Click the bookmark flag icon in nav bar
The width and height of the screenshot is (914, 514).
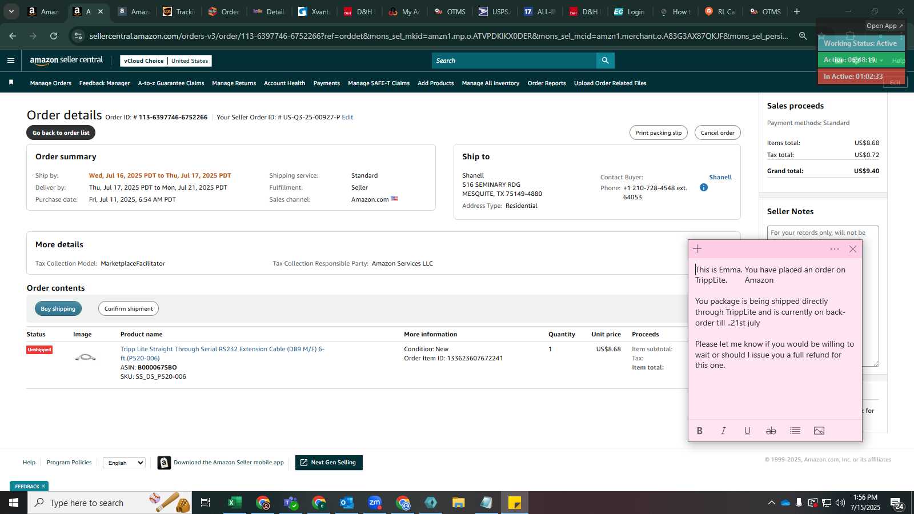[x=11, y=83]
